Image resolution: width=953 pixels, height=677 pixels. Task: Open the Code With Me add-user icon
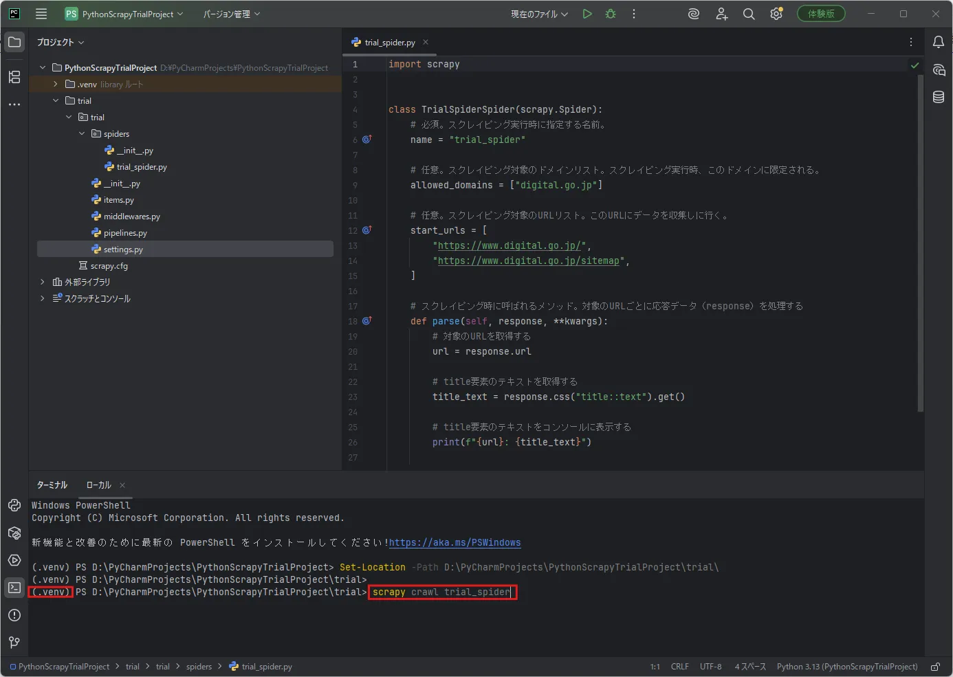pos(721,14)
